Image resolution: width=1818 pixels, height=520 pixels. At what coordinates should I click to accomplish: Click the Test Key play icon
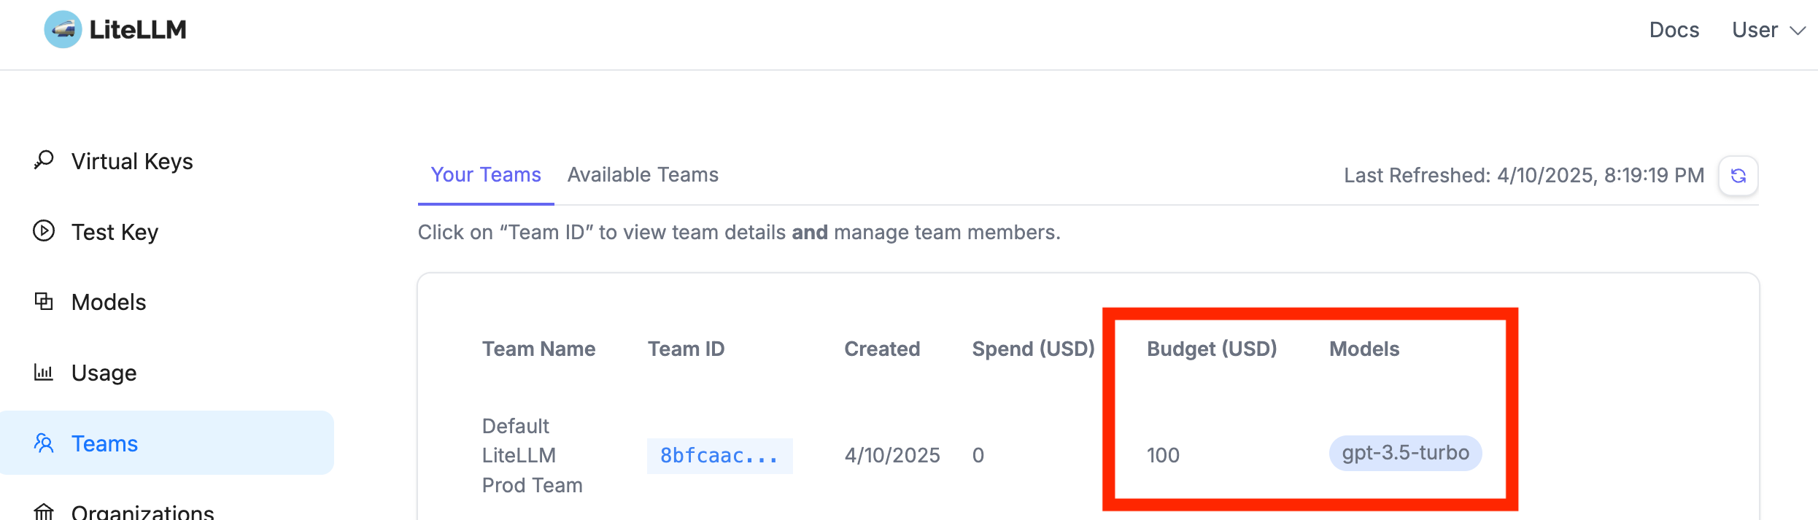tap(44, 231)
